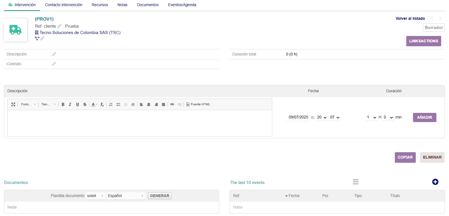
Task: Open the Español language dropdown
Action: 126,196
